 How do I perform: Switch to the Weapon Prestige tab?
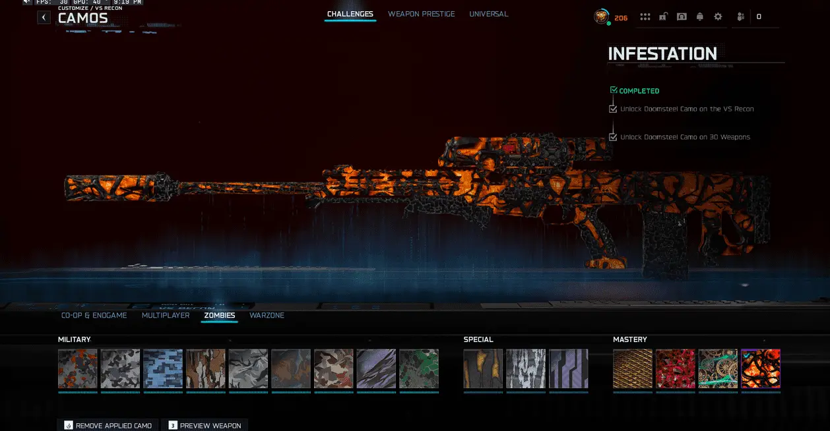click(421, 14)
